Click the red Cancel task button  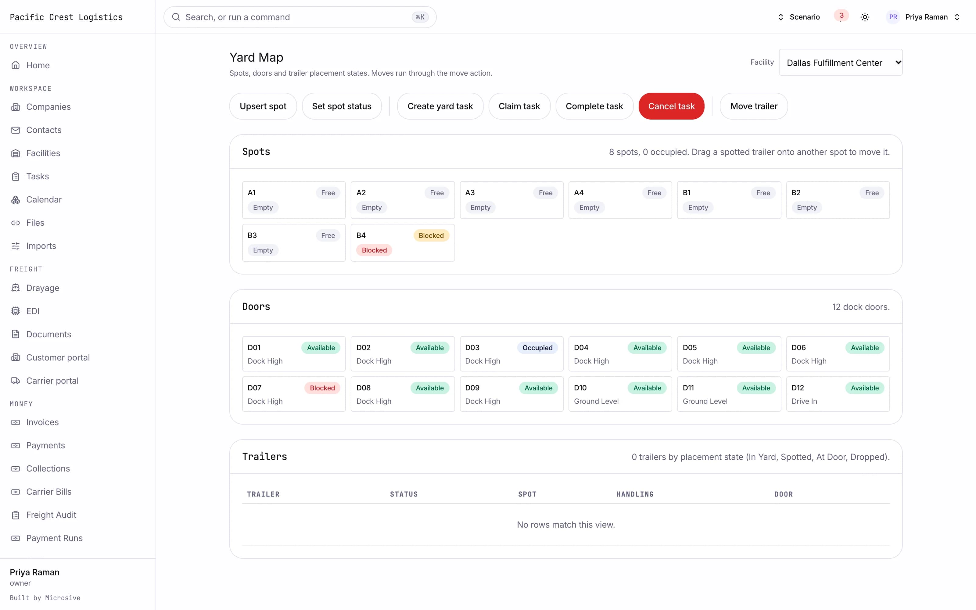[671, 106]
